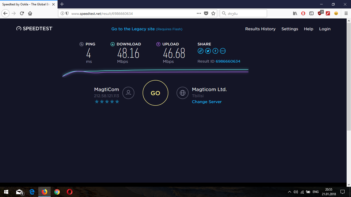Open the Help page
The height and width of the screenshot is (197, 351).
(308, 29)
